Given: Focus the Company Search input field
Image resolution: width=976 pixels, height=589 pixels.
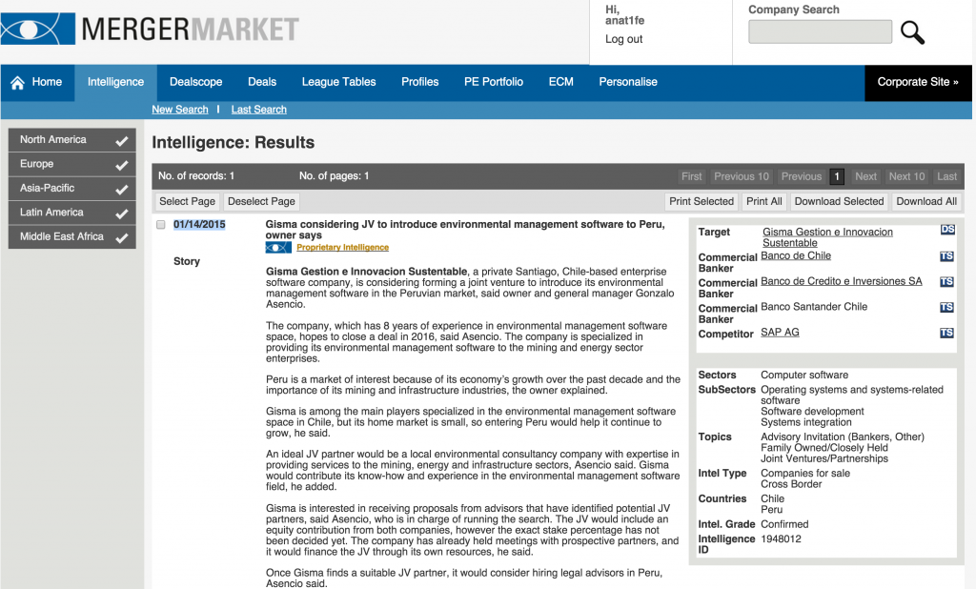Looking at the screenshot, I should 821,31.
